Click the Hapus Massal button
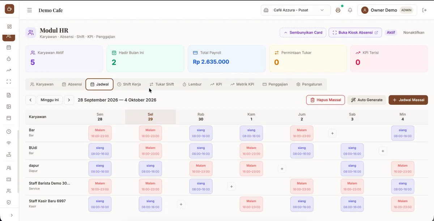The height and width of the screenshot is (221, 434). (325, 100)
